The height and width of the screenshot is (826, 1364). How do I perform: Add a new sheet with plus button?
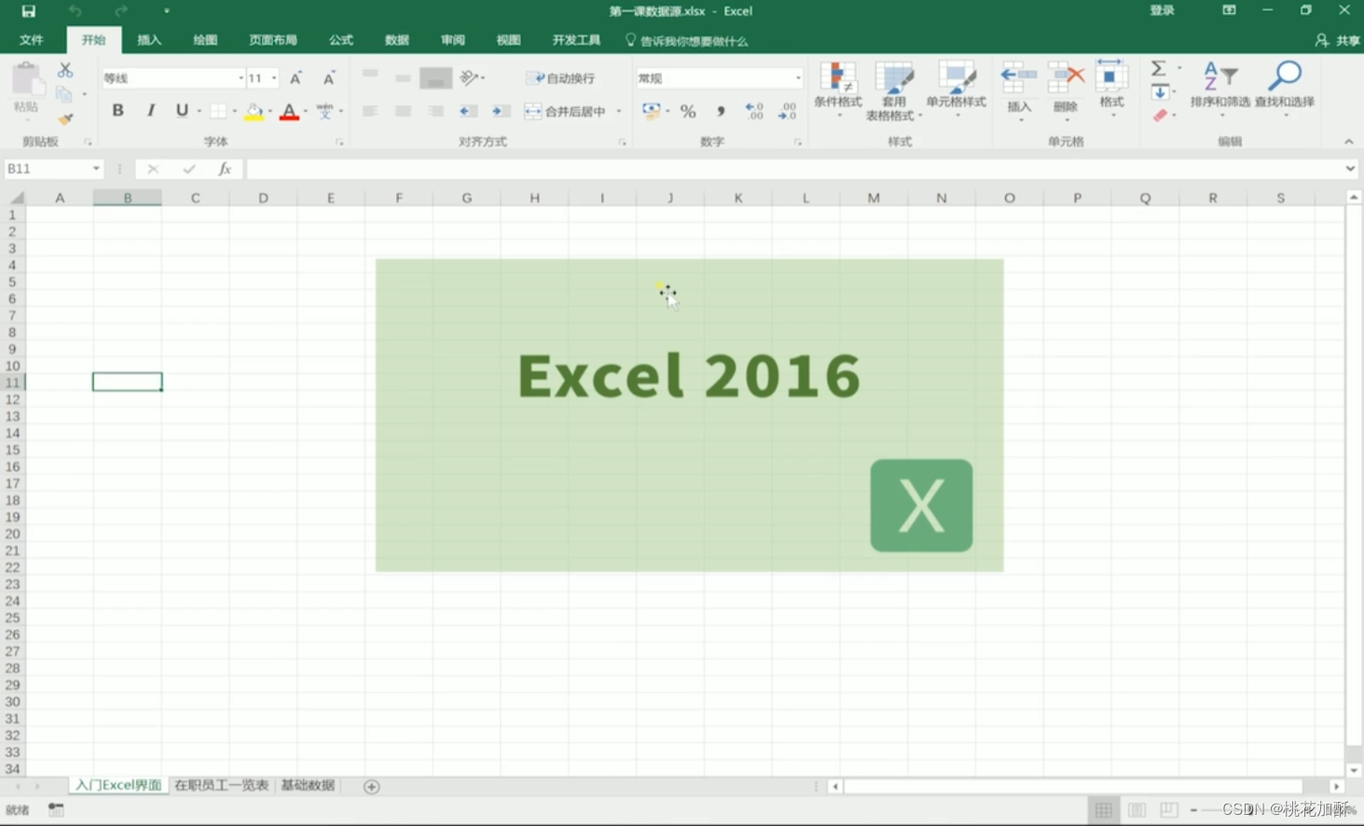[371, 787]
